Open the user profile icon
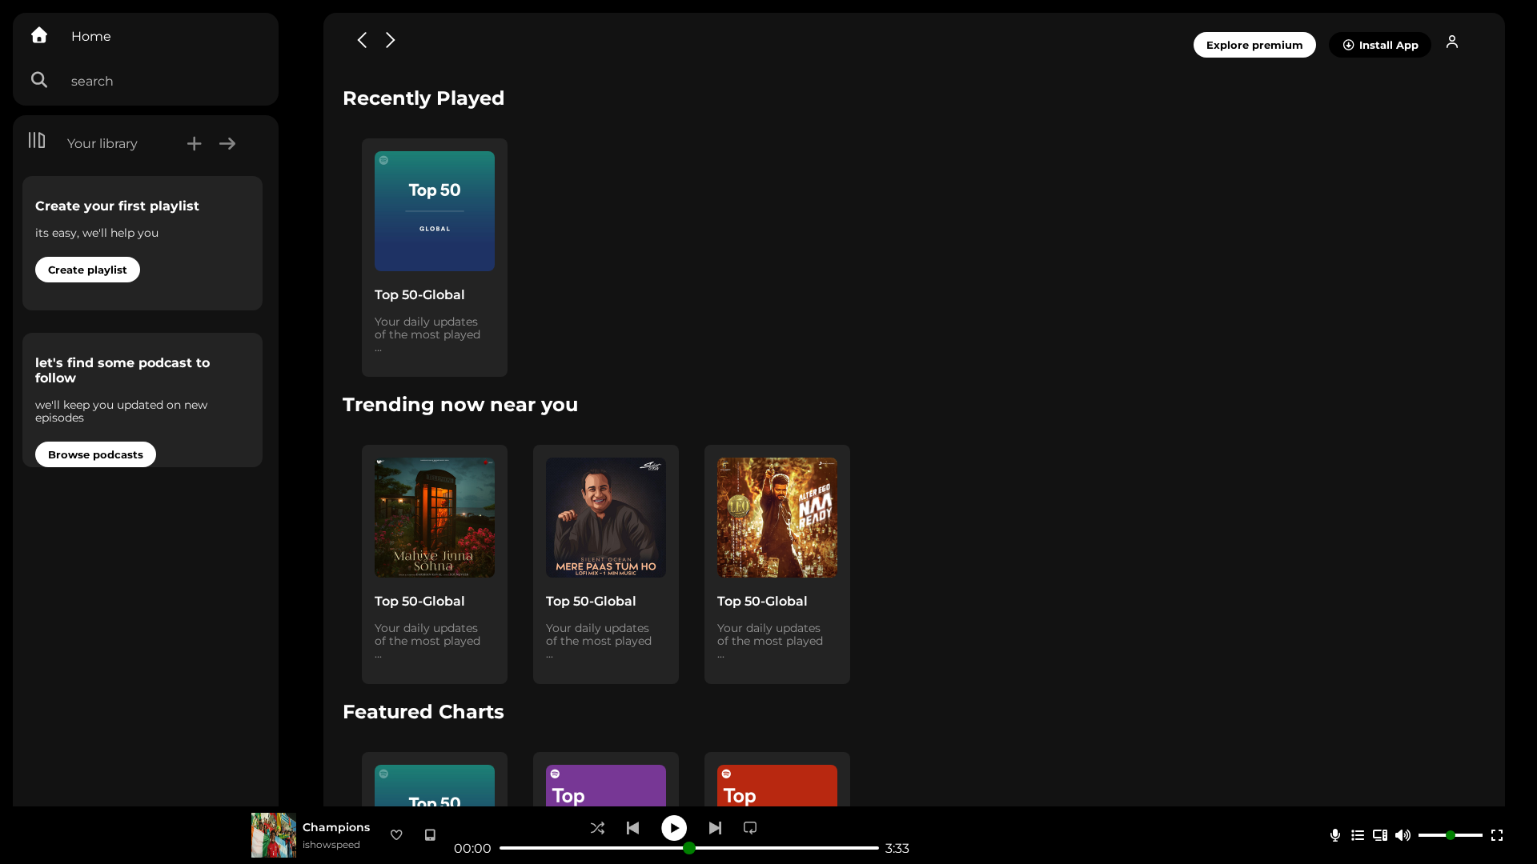The width and height of the screenshot is (1537, 864). (1452, 42)
